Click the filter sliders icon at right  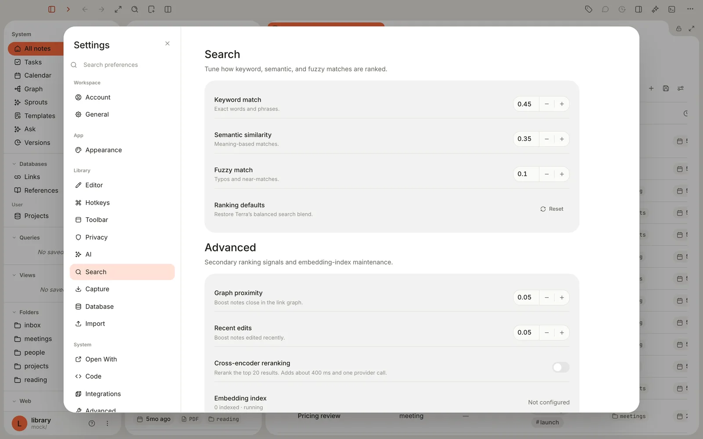681,88
